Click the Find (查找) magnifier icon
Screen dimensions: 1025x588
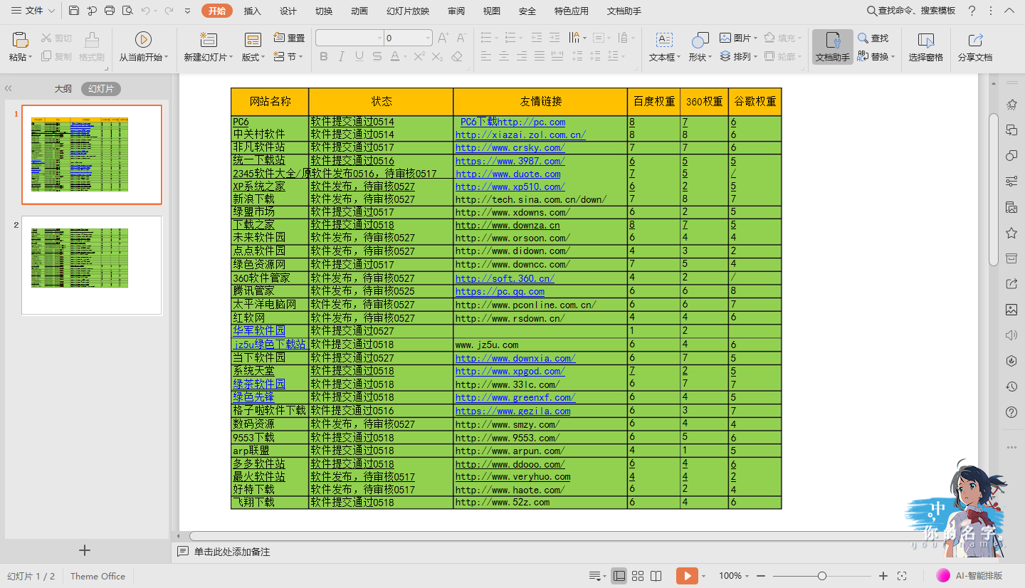click(x=863, y=38)
